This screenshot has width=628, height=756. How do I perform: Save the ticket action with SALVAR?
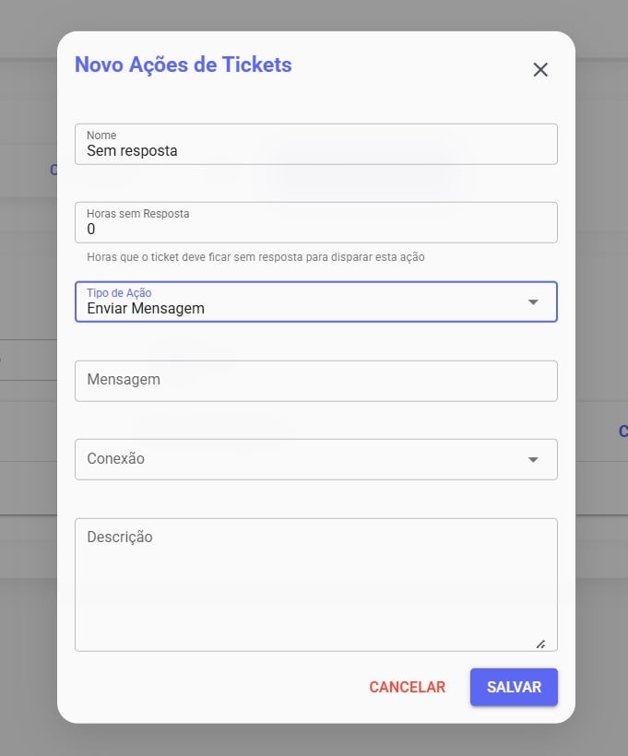tap(514, 687)
